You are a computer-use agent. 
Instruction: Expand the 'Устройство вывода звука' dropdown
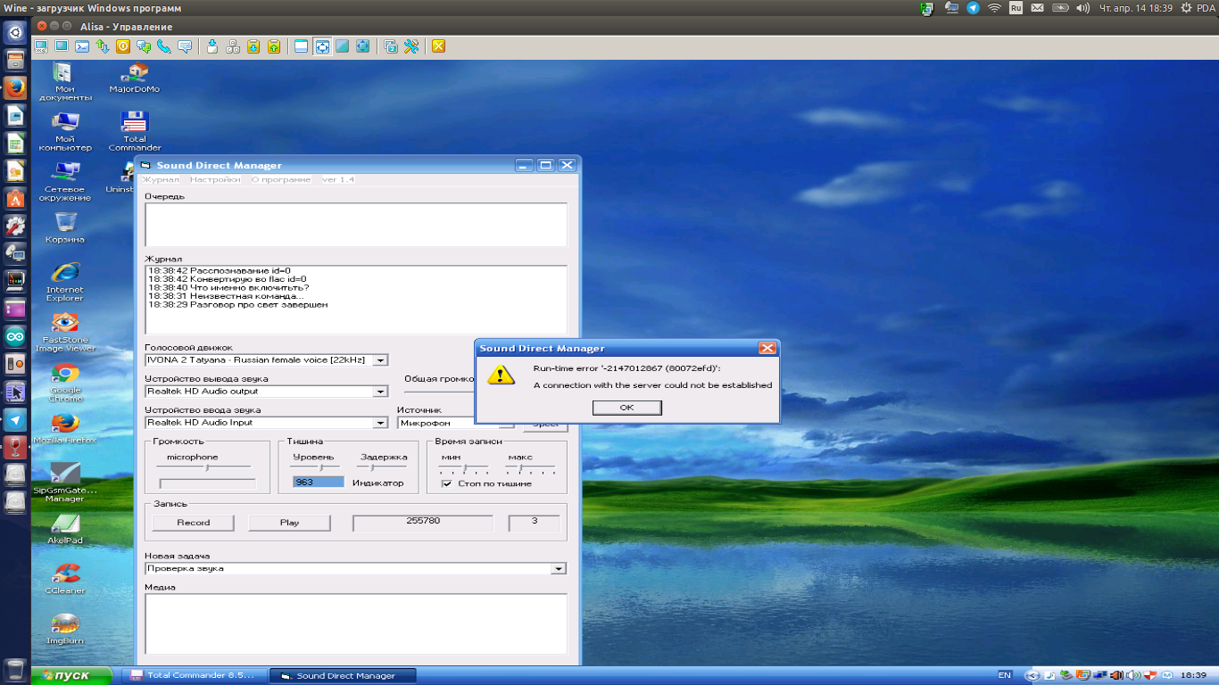(x=380, y=392)
